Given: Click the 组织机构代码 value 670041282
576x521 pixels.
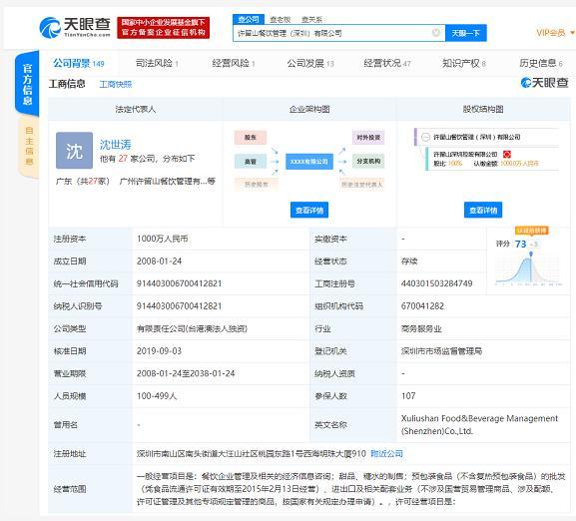Looking at the screenshot, I should point(422,305).
